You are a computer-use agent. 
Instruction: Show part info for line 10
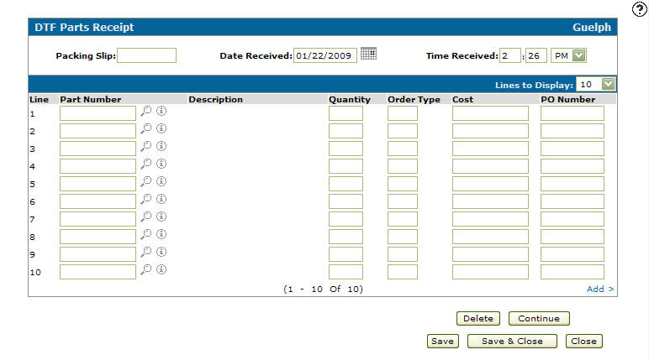point(161,269)
